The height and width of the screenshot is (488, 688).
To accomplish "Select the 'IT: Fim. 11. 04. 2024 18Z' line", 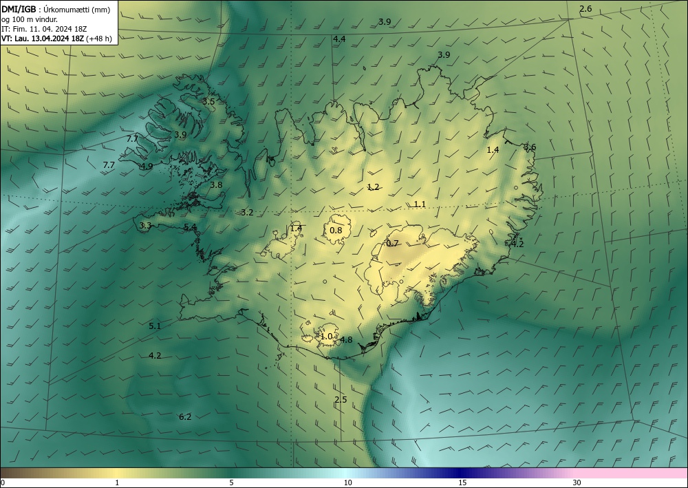I will click(44, 29).
